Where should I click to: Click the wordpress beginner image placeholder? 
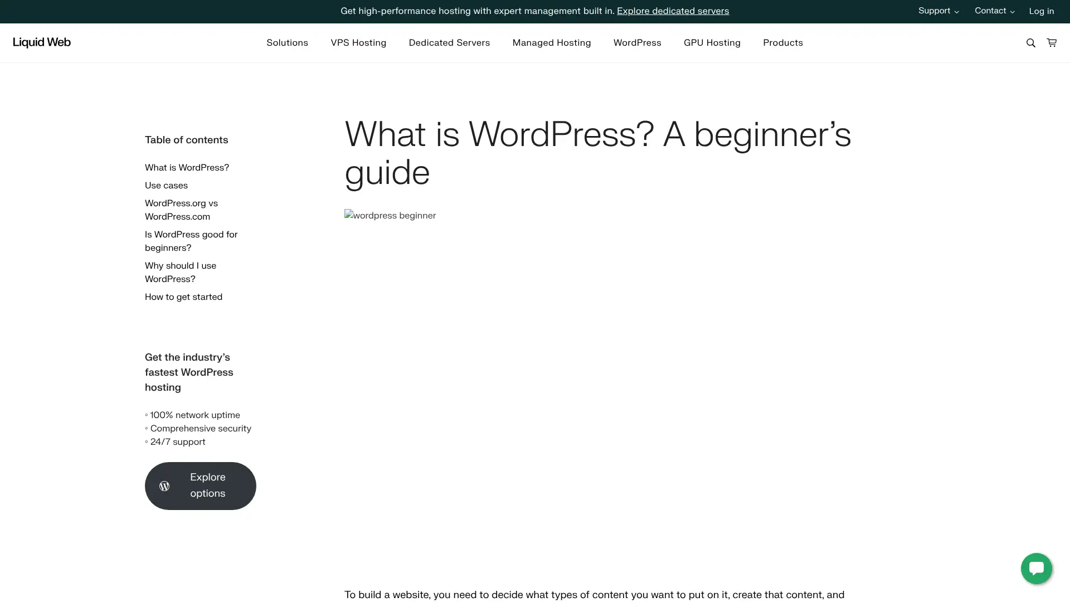(390, 216)
